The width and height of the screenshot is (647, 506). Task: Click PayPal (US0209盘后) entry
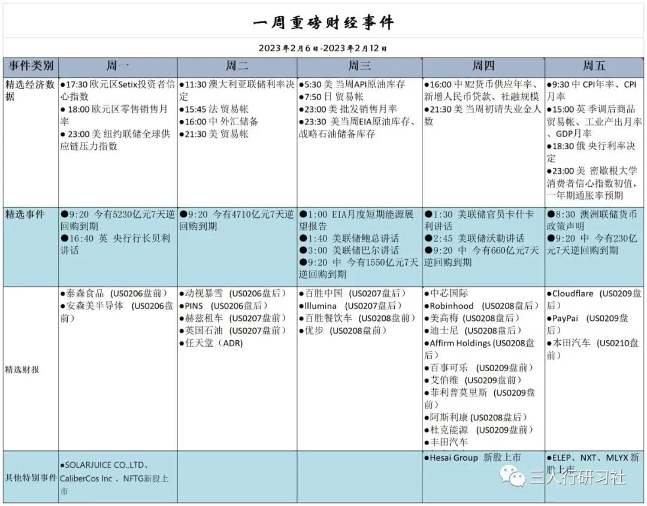pos(588,324)
